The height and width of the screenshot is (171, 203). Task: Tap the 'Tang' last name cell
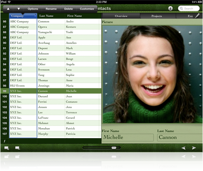(51, 75)
